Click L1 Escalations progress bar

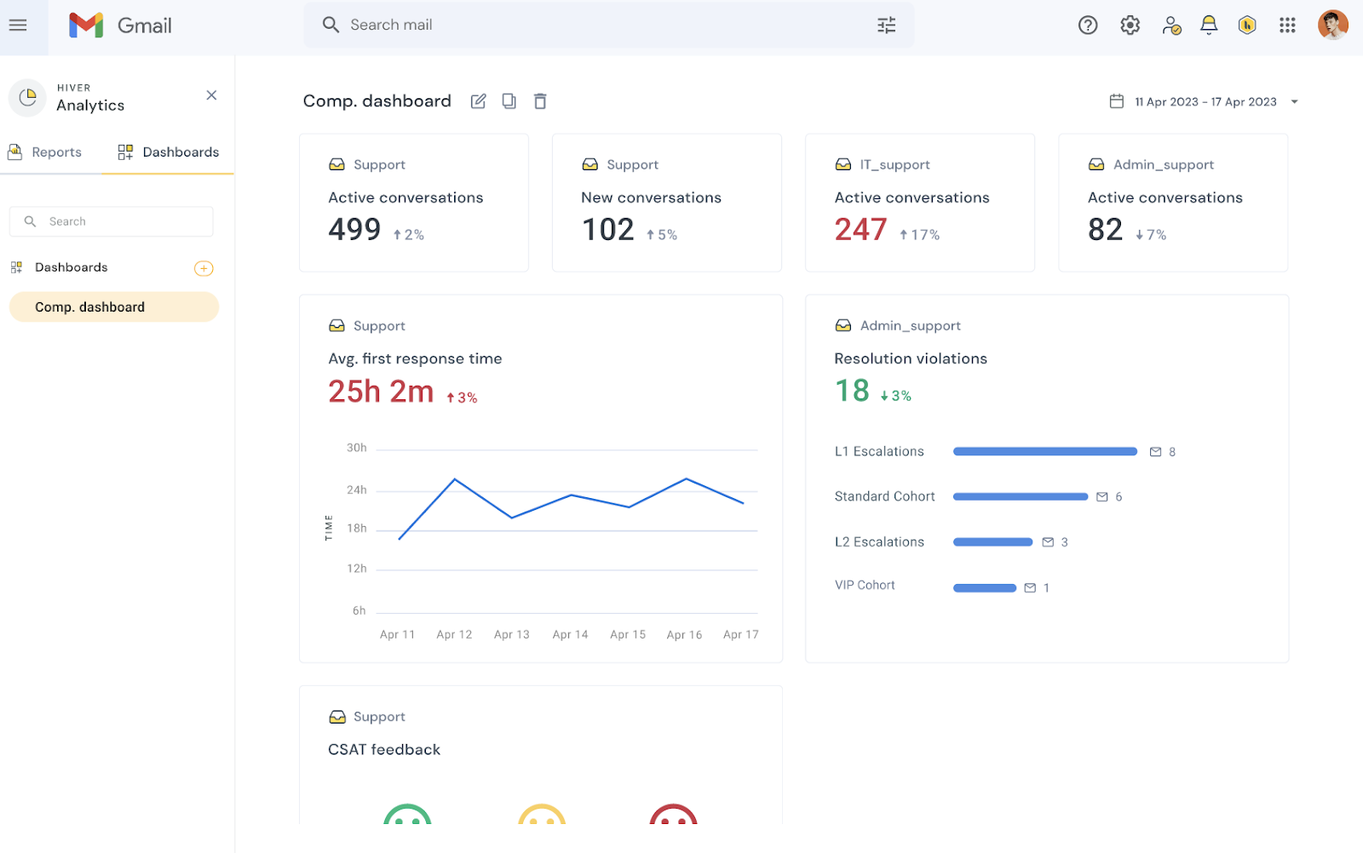pos(1045,451)
